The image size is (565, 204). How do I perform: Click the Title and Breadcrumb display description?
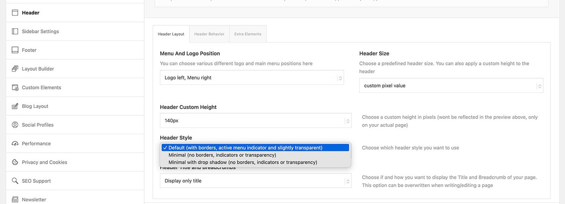(449, 181)
